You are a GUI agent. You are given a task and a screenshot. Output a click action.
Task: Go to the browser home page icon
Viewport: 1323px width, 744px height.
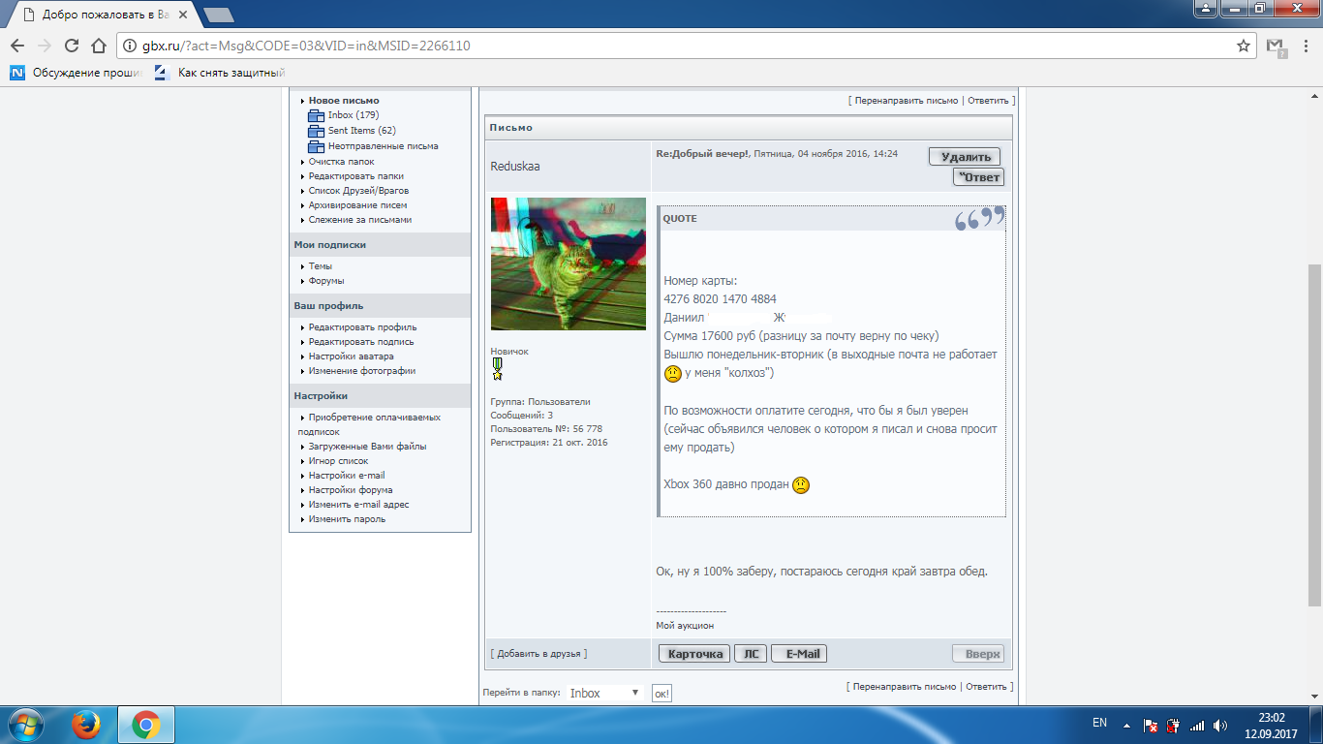point(98,46)
